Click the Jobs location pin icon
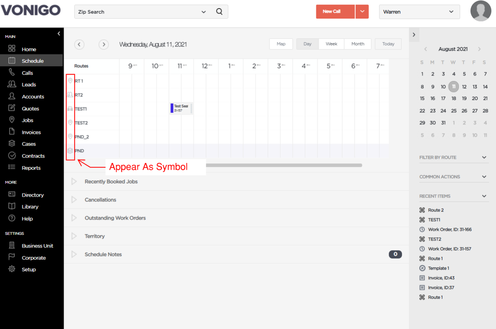This screenshot has width=496, height=329. pos(12,120)
